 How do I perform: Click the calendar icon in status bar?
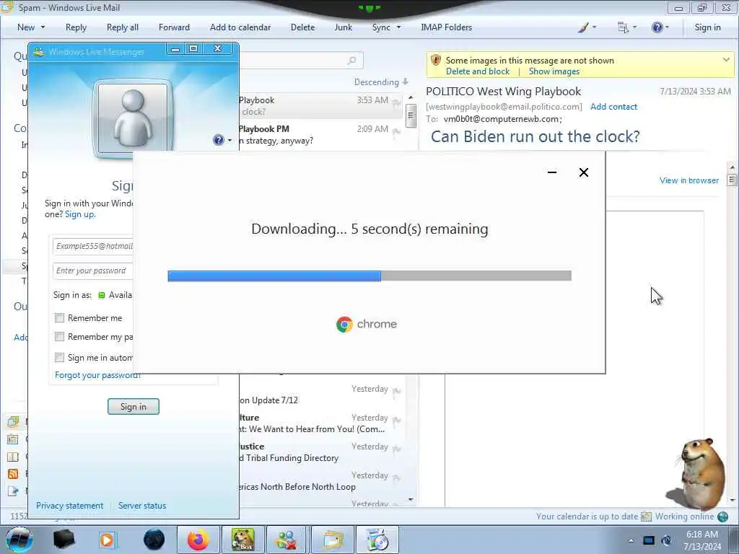coord(646,516)
